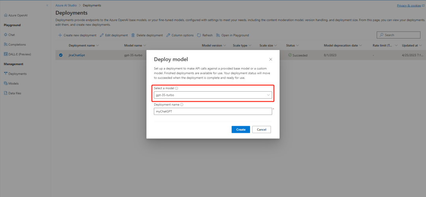
Task: Click the Completions sidebar icon
Action: [6, 44]
